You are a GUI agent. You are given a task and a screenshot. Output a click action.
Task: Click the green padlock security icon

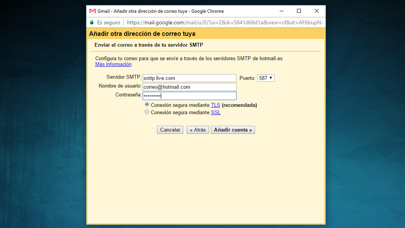92,22
